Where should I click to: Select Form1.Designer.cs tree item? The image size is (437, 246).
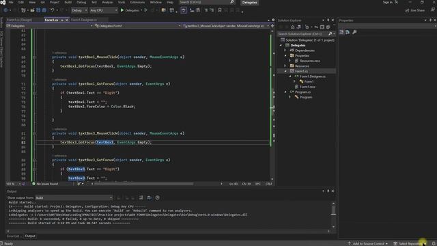pyautogui.click(x=313, y=77)
